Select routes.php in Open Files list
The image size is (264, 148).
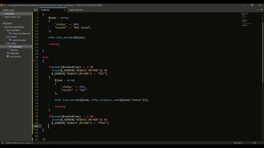(x=9, y=14)
